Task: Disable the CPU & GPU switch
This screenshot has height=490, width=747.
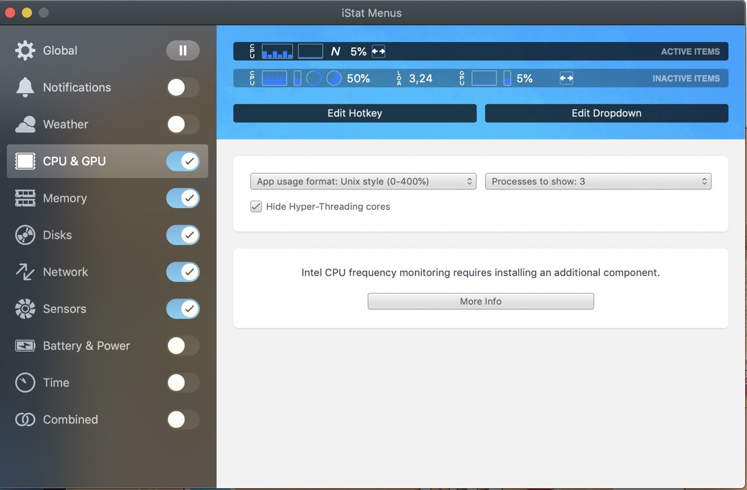Action: point(183,161)
